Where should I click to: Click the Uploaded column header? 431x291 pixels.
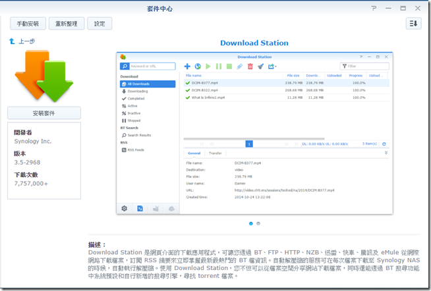[334, 76]
